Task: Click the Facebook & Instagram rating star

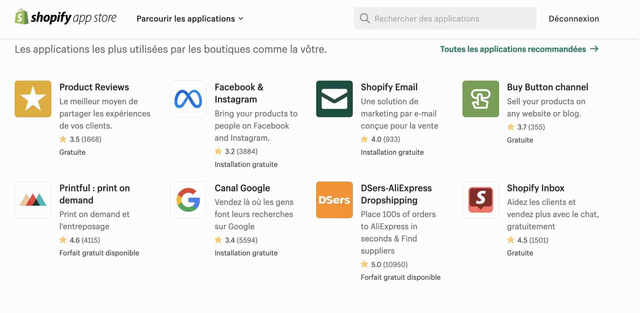Action: (218, 151)
